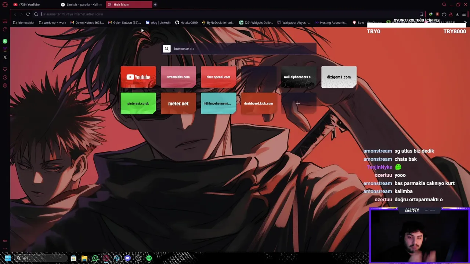Focus the address bar search field

pyautogui.click(x=228, y=14)
